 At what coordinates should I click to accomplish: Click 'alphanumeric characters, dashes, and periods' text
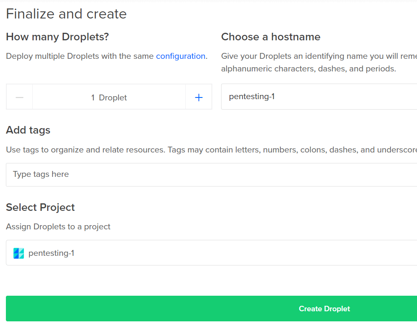coord(309,69)
